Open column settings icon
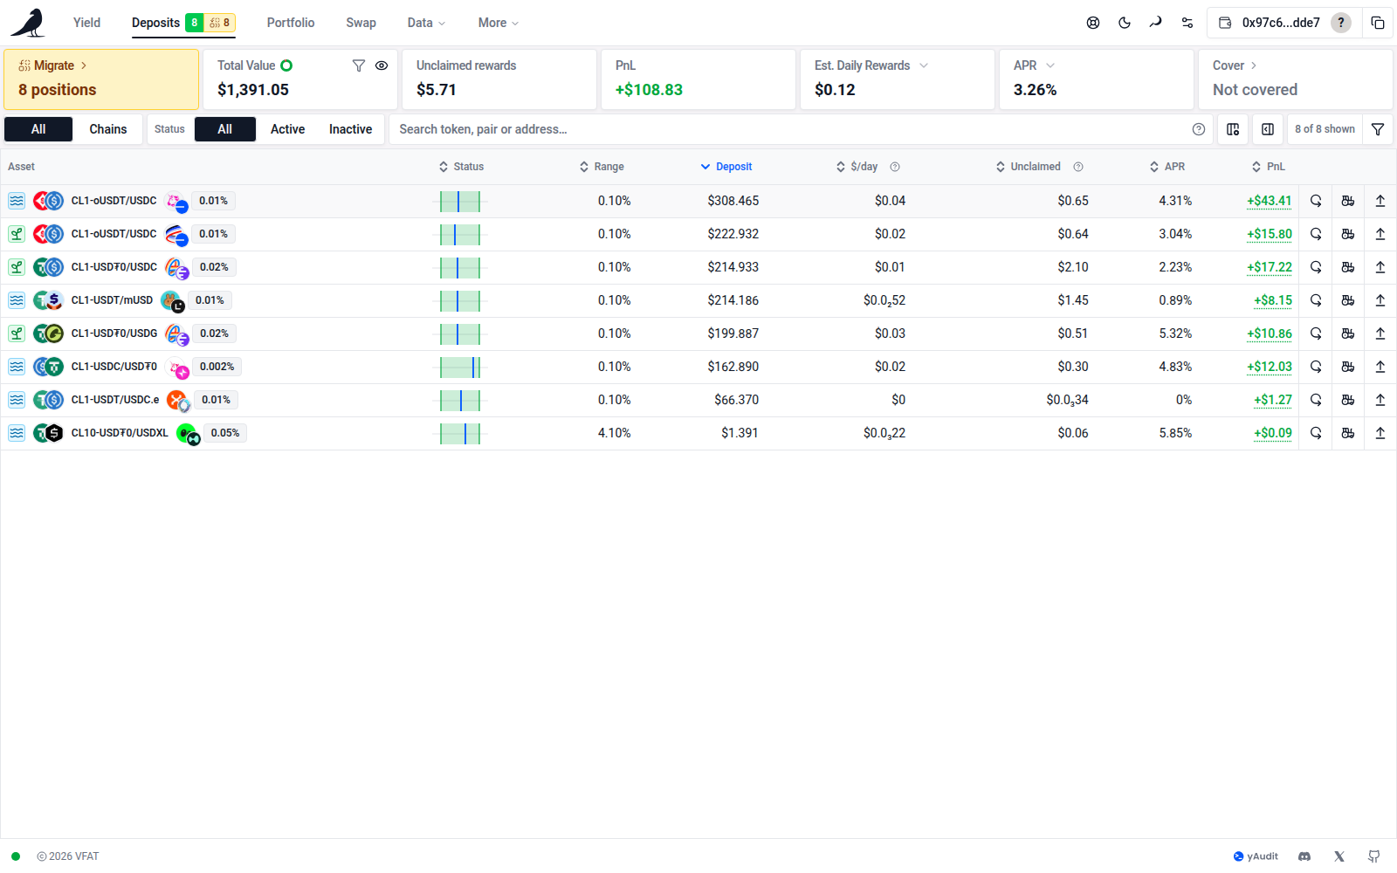This screenshot has height=873, width=1397. click(x=1233, y=129)
